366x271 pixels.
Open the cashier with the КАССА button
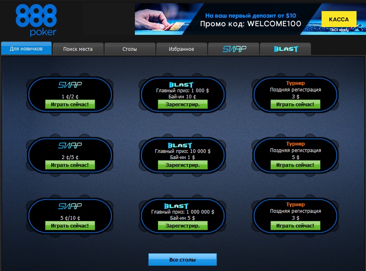(339, 19)
